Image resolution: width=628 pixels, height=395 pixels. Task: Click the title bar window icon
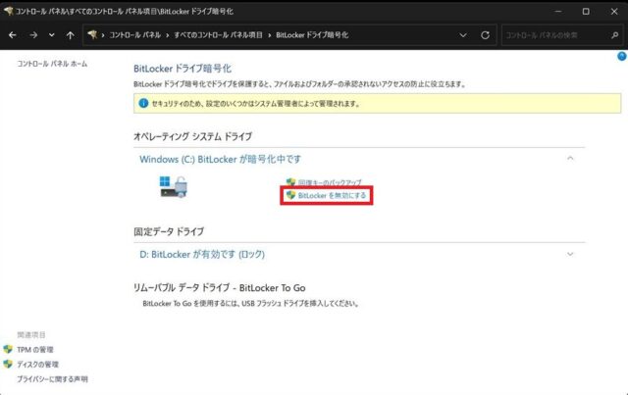[9, 11]
